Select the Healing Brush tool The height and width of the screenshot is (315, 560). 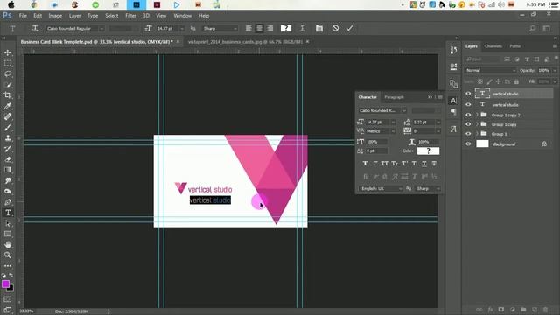[x=8, y=116]
